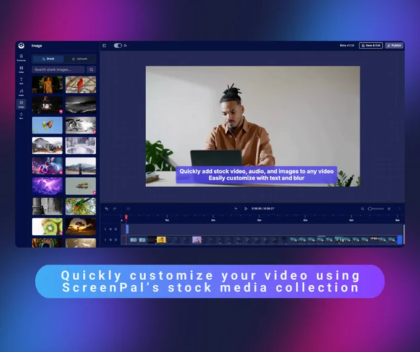
Task: Select the Blur tool in sidebar
Action: pos(21,115)
